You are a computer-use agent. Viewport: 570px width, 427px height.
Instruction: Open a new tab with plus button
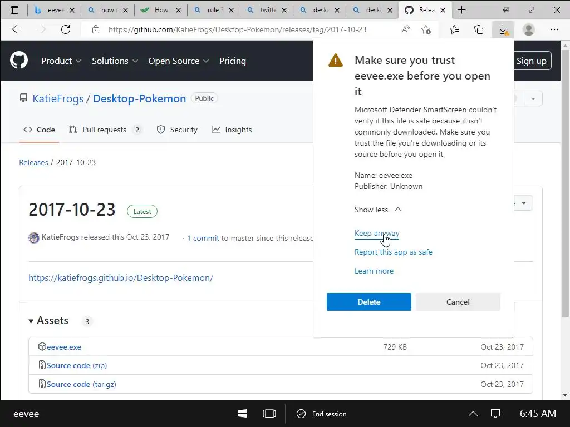[x=461, y=10]
